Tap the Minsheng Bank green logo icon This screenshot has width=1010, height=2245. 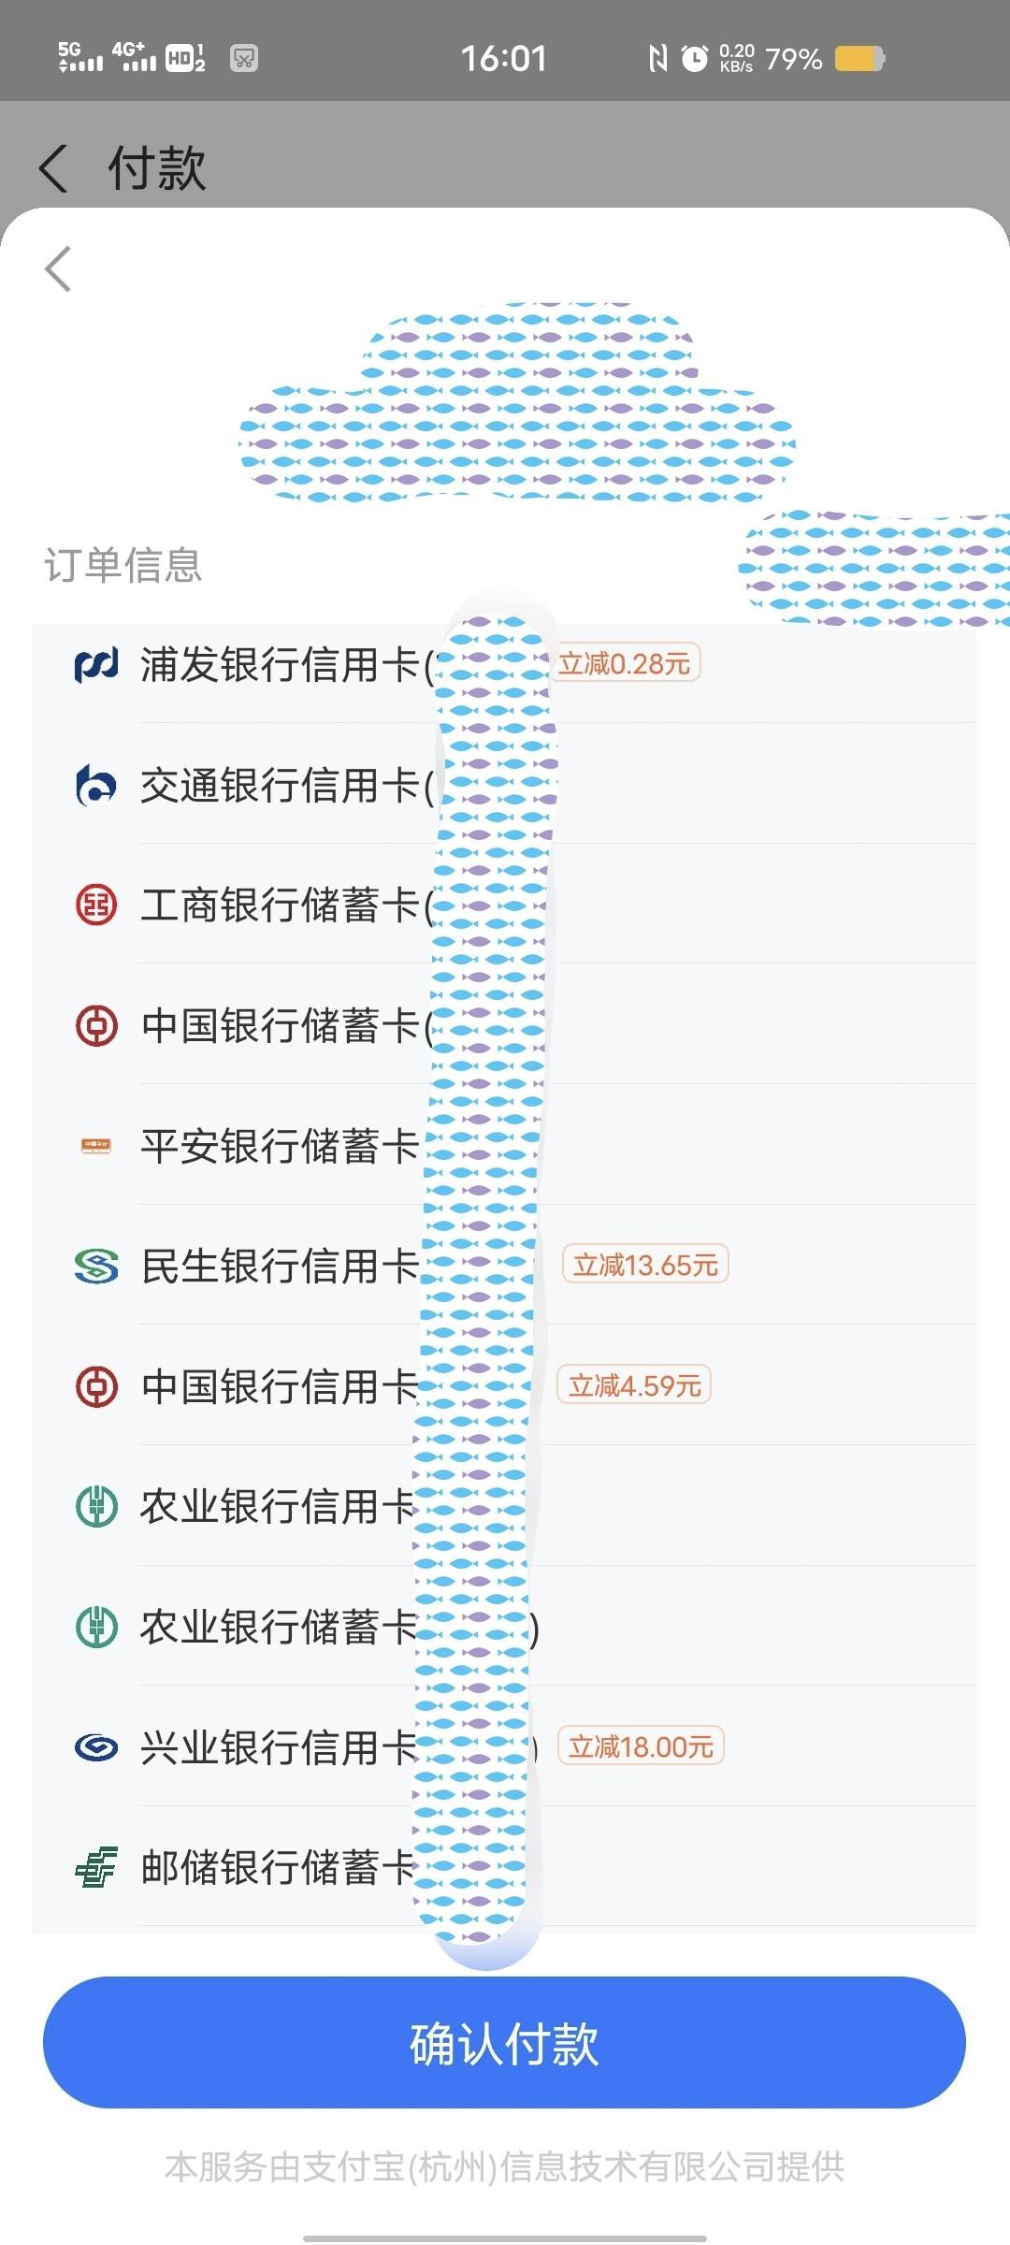click(x=96, y=1267)
